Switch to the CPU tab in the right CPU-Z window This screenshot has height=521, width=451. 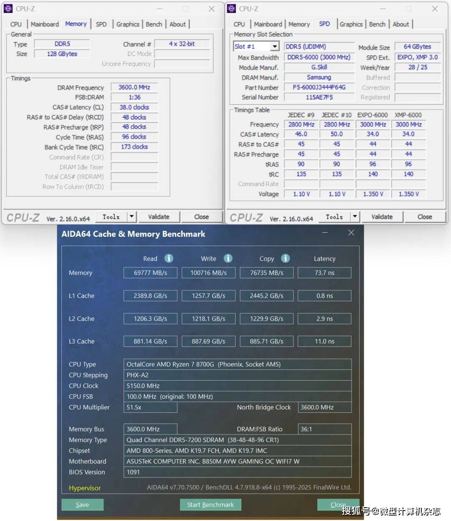pos(239,24)
